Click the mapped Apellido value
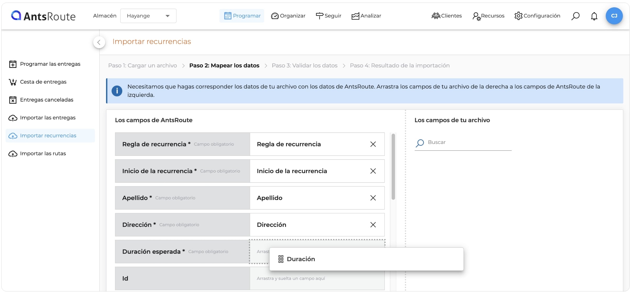Viewport: 631px width, 294px height. pyautogui.click(x=269, y=198)
